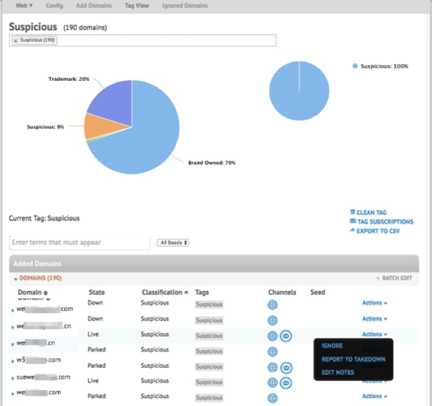This screenshot has width=432, height=406.
Task: Click web channel globe icon in first row
Action: pyautogui.click(x=273, y=305)
